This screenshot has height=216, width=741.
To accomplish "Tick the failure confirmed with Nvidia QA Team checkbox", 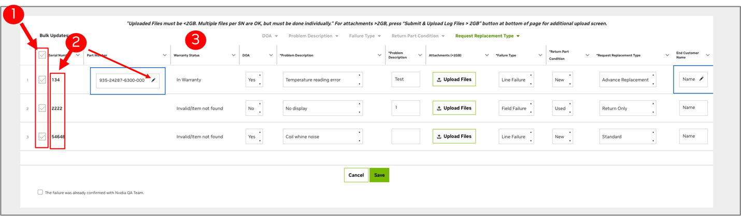I will (40, 192).
